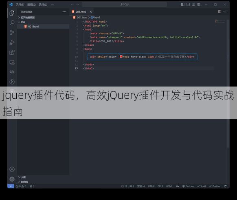
Task: Toggle the primary sidebar visibility
Action: click(183, 4)
